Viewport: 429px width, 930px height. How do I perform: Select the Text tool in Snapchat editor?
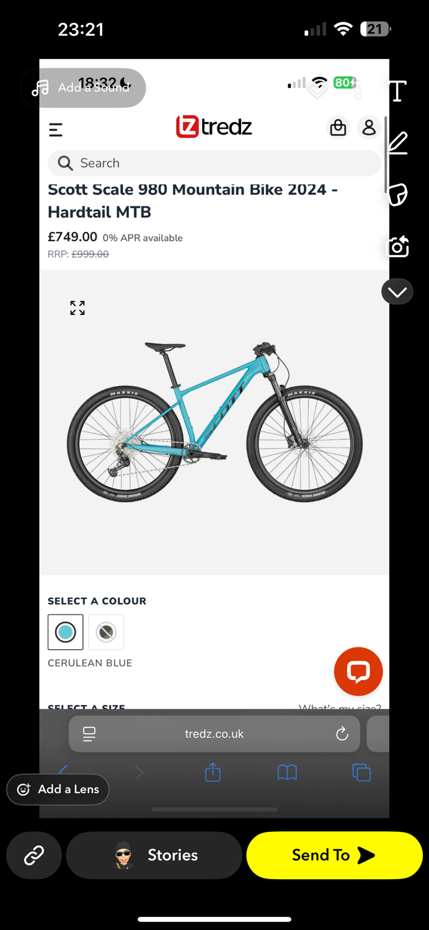click(397, 91)
